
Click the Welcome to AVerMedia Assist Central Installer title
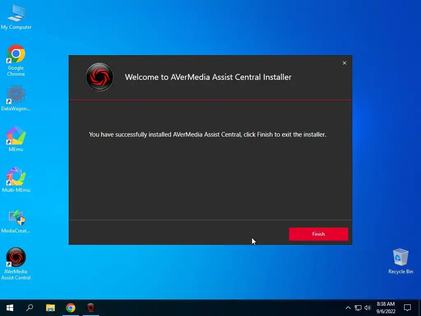[x=208, y=77]
